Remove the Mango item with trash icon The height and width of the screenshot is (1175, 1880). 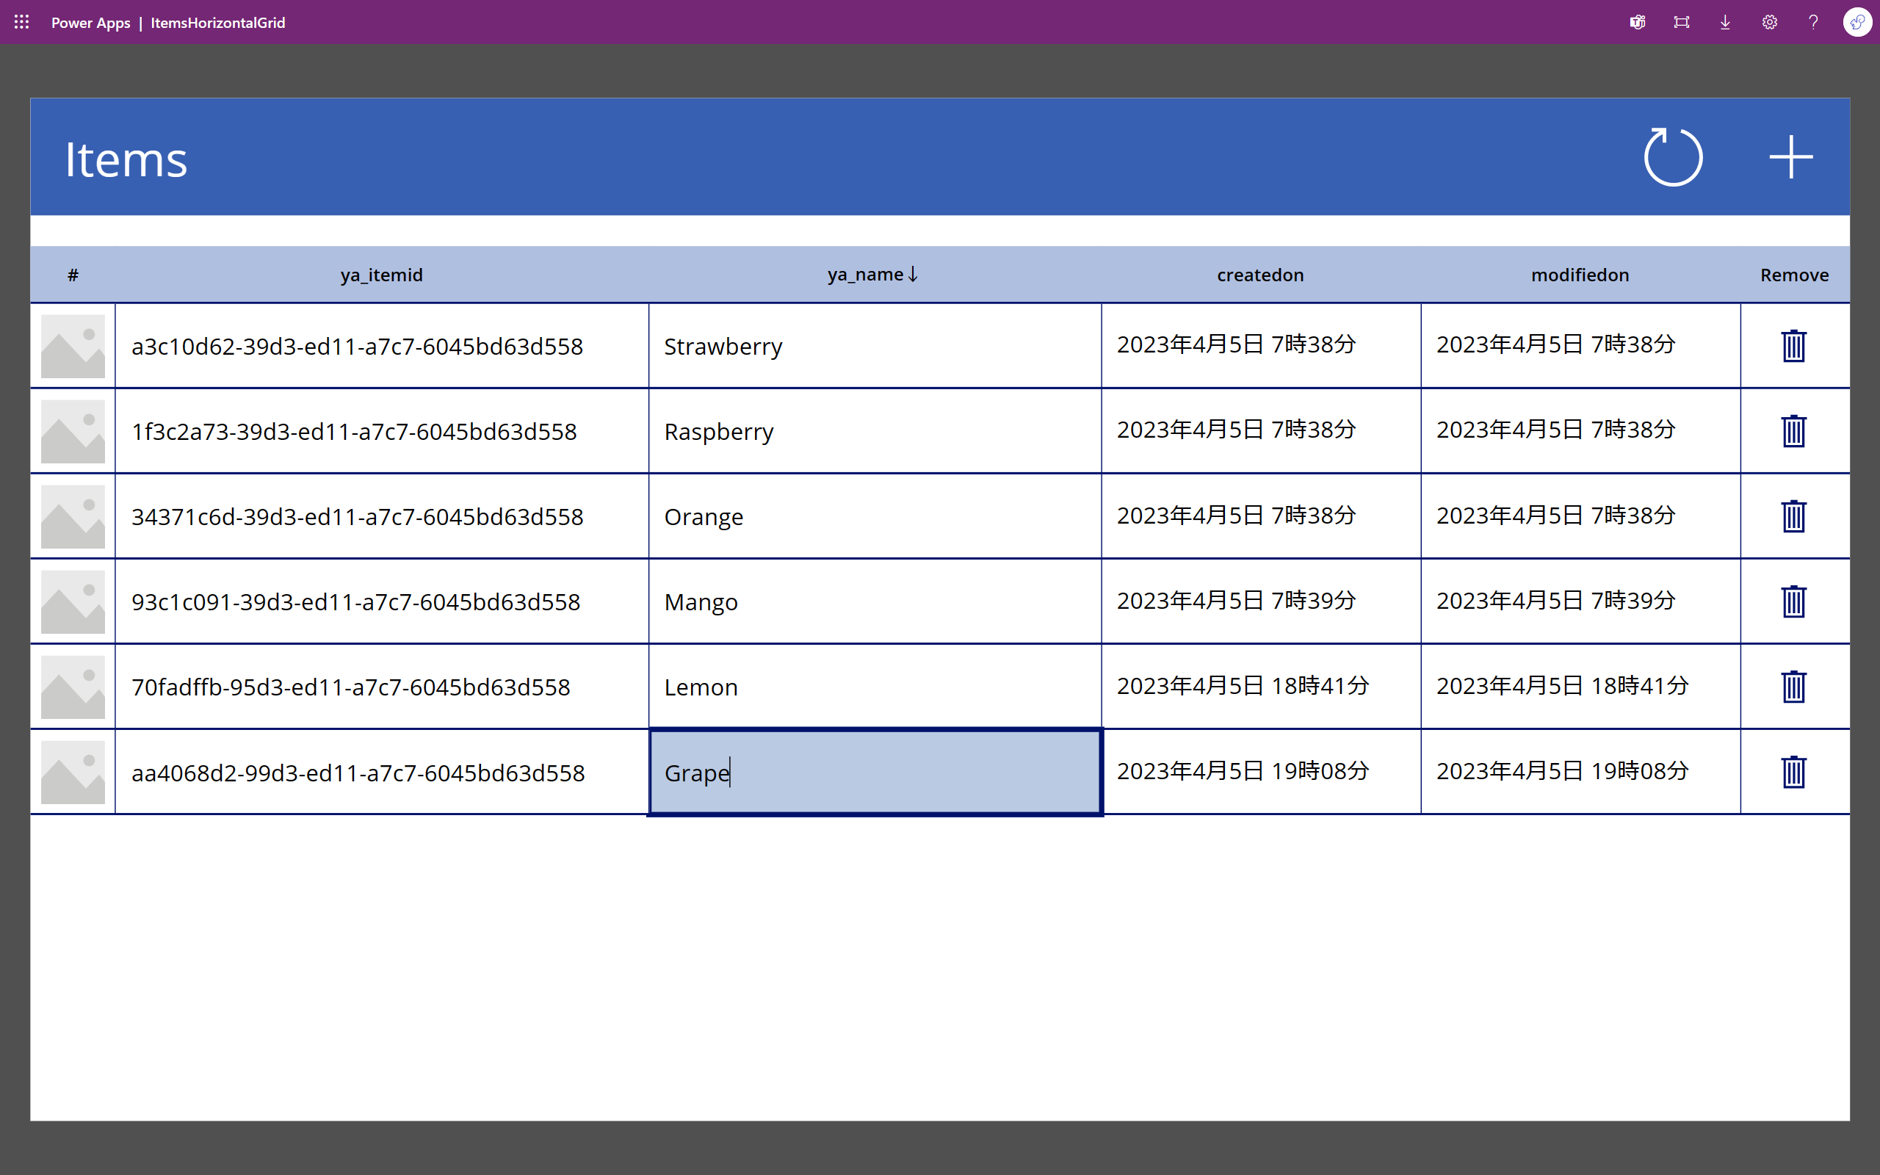coord(1793,601)
